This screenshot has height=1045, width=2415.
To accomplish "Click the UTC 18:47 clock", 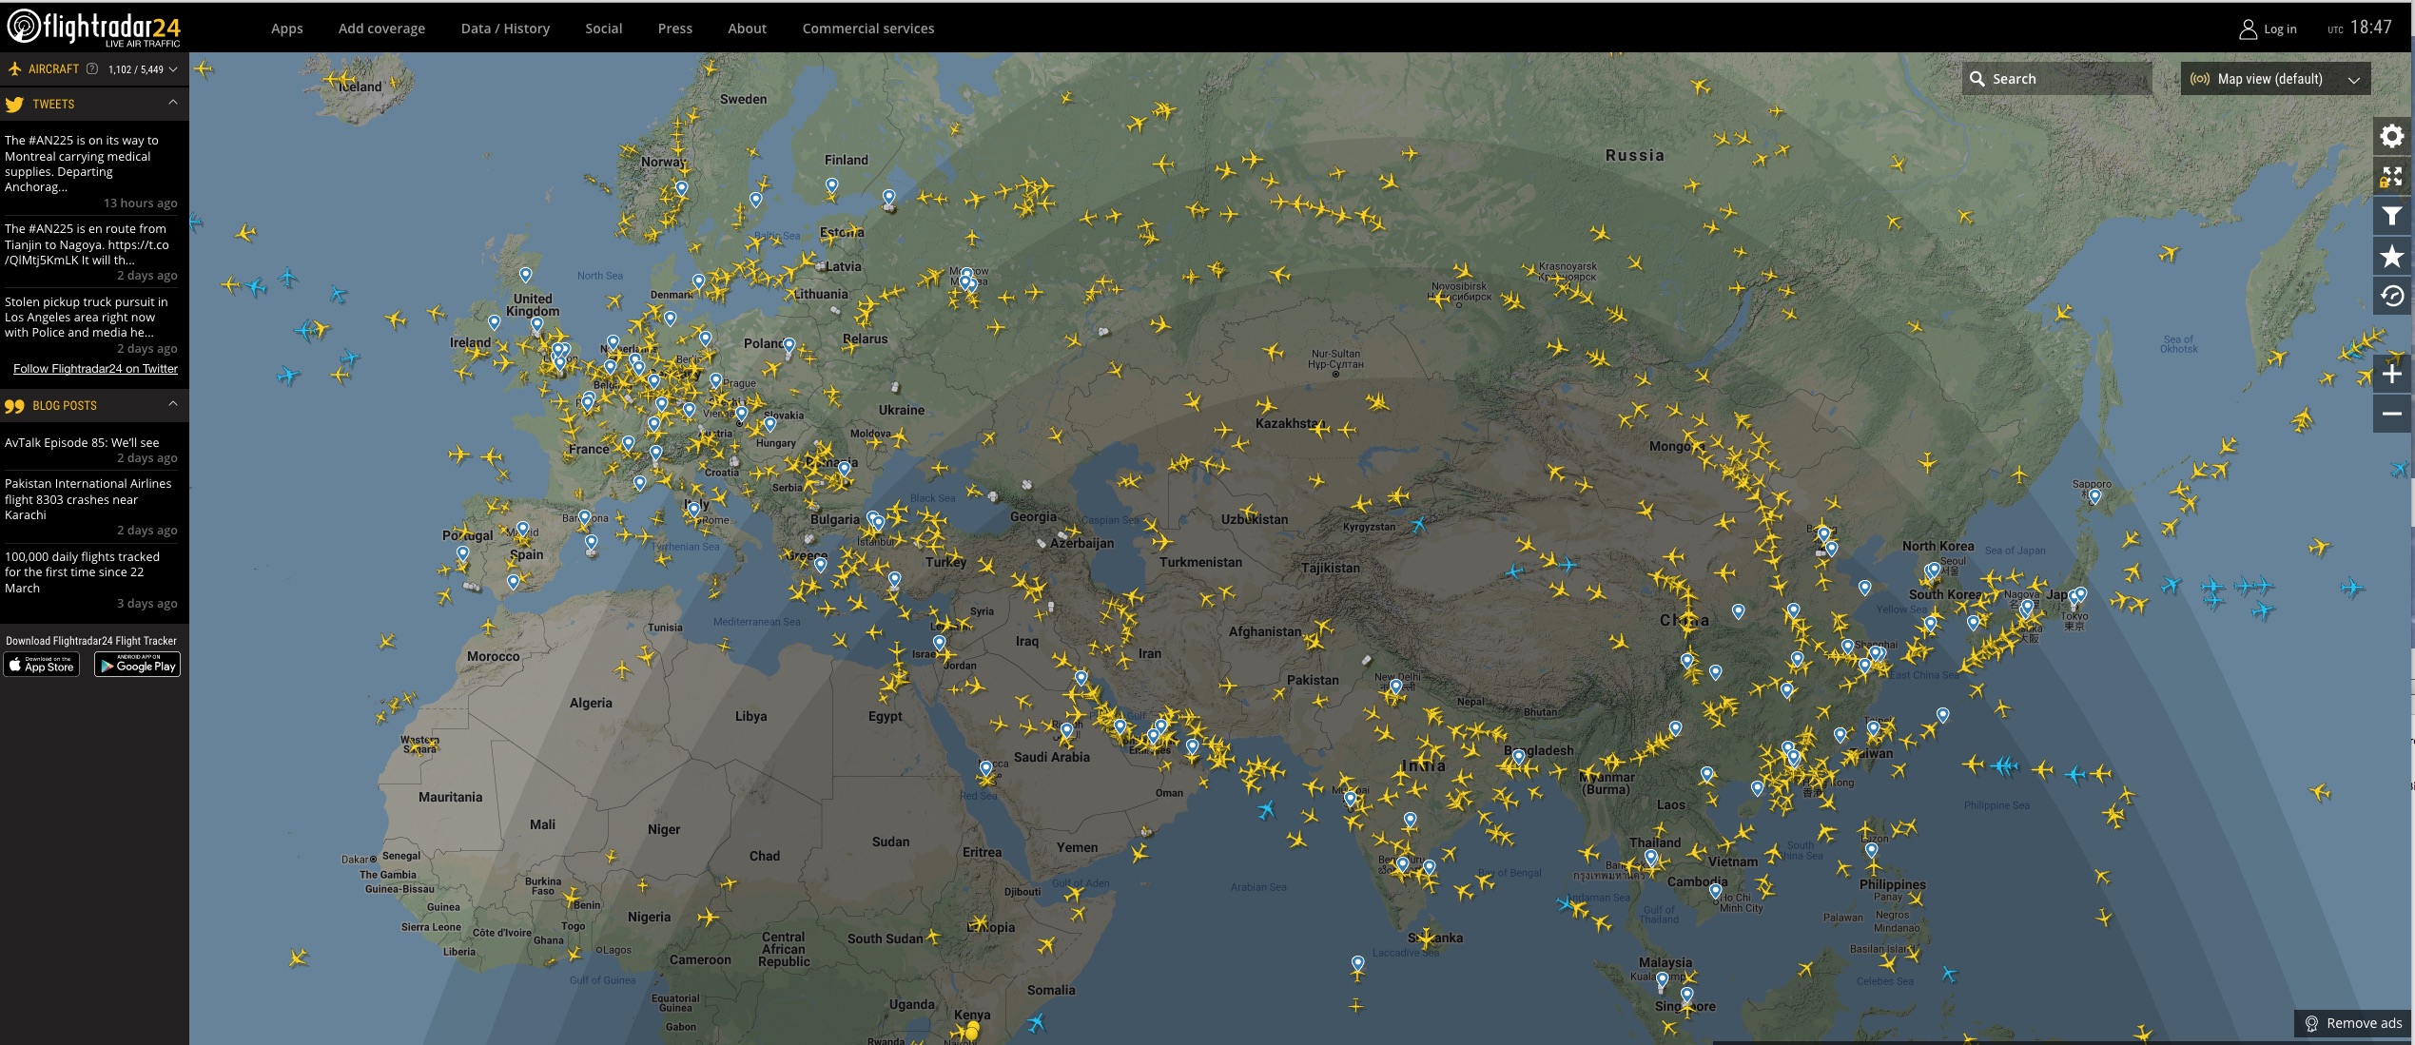I will click(x=2360, y=29).
